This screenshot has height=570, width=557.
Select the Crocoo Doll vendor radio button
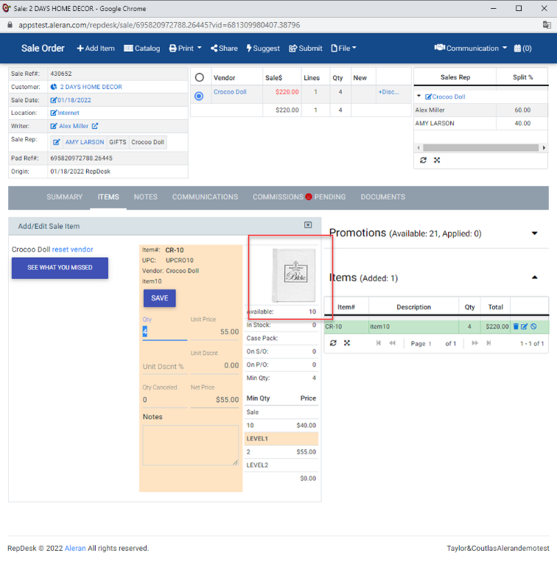199,96
